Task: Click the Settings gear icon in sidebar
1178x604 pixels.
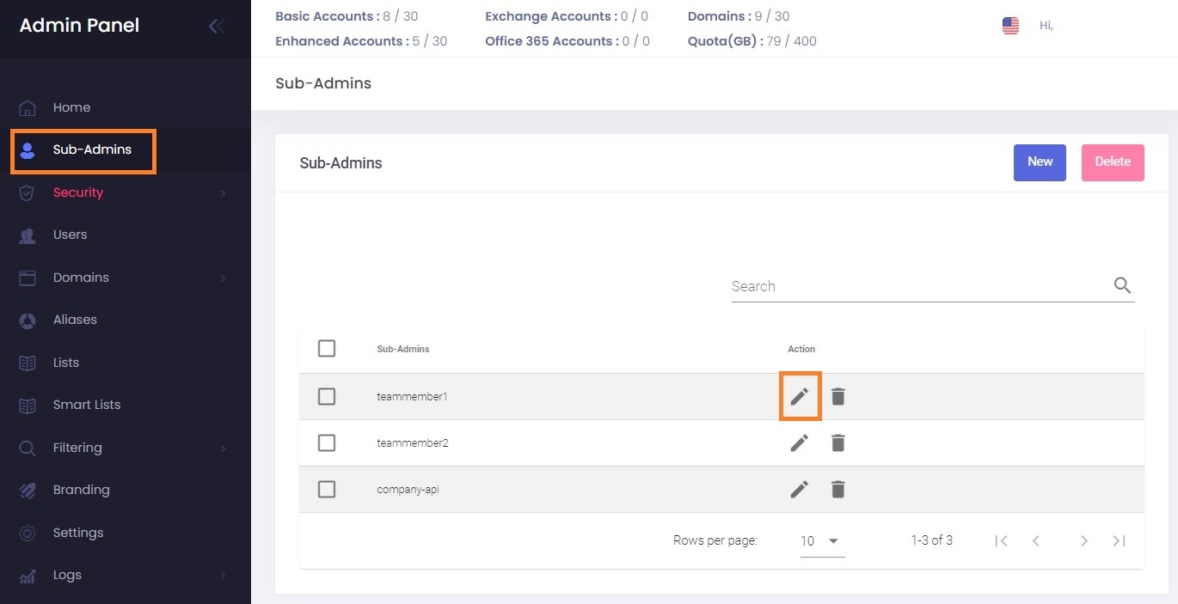Action: [28, 533]
